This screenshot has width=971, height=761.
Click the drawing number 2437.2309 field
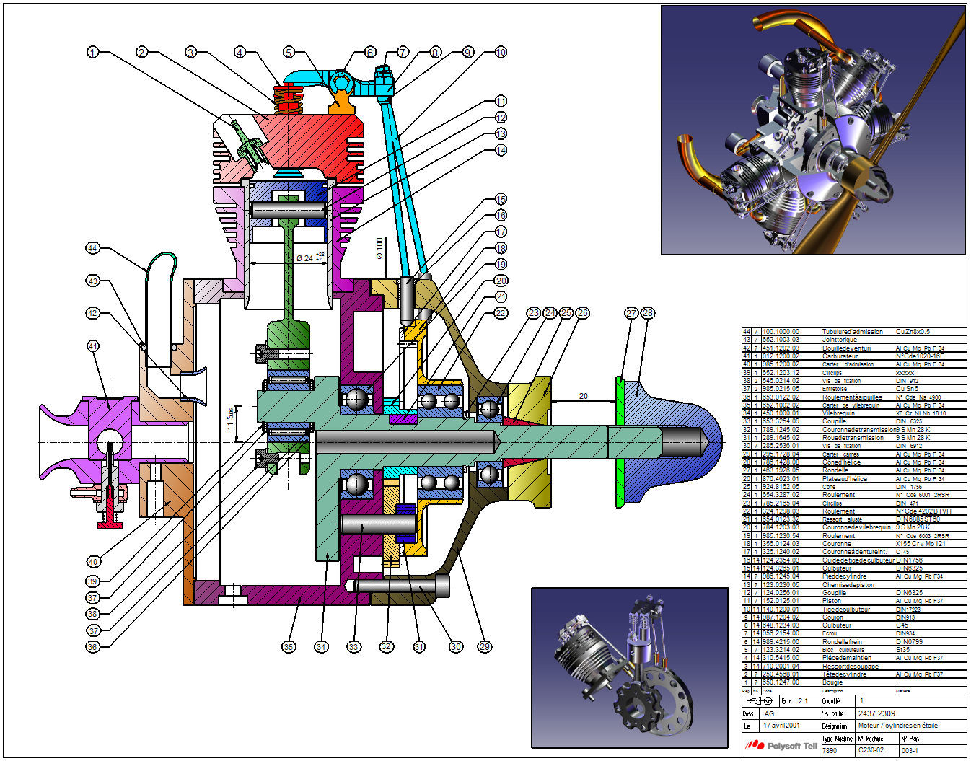pos(876,713)
